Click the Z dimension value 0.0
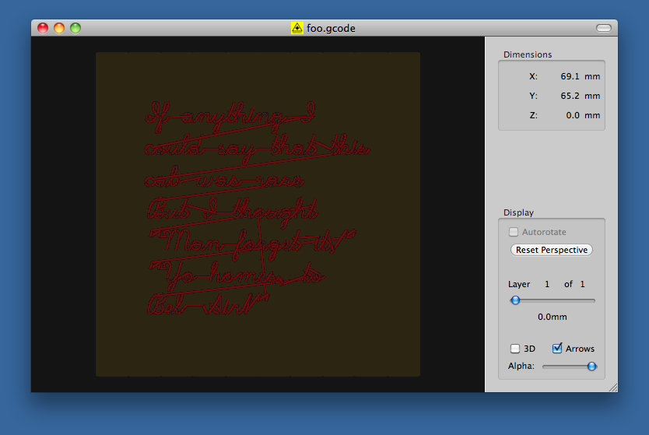649x435 pixels. tap(573, 115)
